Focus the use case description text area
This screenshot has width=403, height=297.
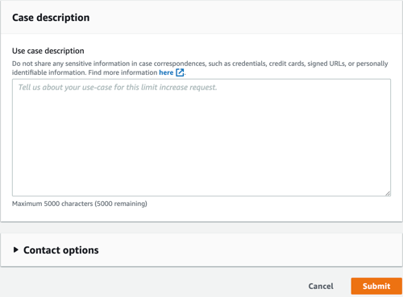coord(201,138)
